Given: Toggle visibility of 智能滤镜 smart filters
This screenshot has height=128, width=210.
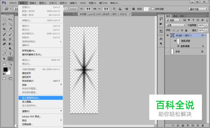Looking at the screenshot, I should (175, 41).
